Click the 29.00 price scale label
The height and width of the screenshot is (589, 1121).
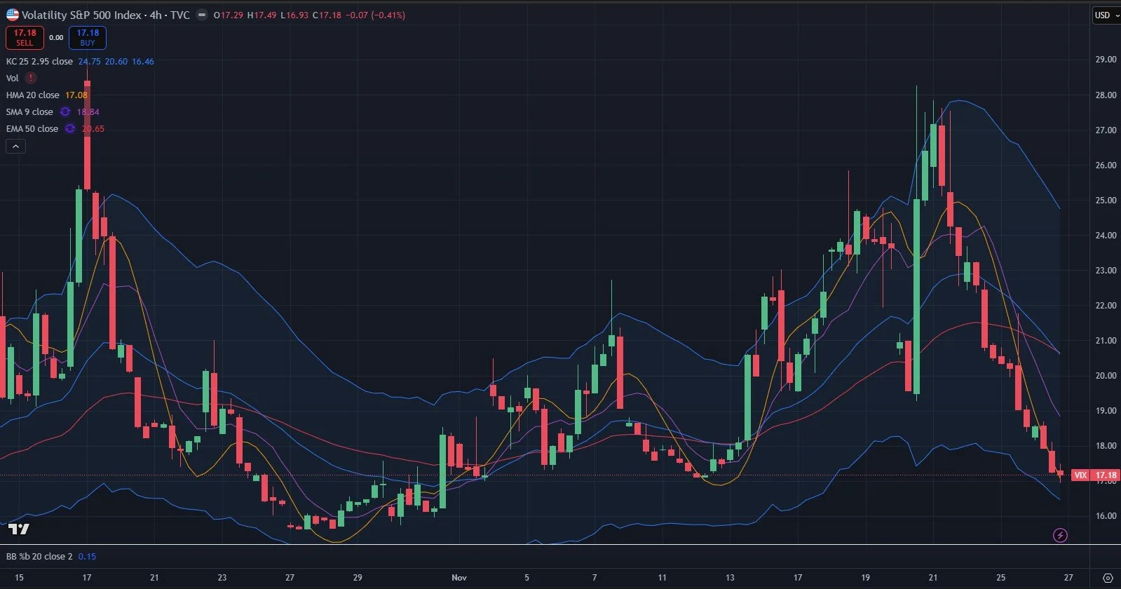1106,60
